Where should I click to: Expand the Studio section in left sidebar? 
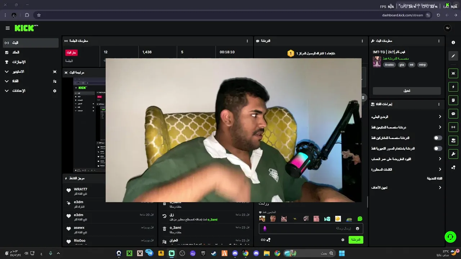coord(6,72)
